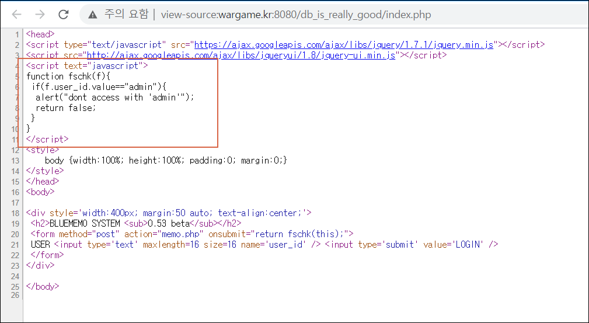589x323 pixels.
Task: Click the alert("dont access with 'admin'") line
Action: [x=115, y=98]
